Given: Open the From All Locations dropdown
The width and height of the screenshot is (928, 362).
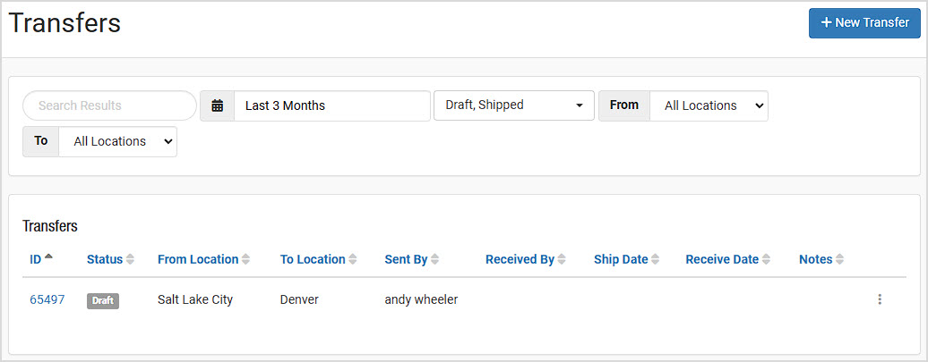Looking at the screenshot, I should [x=709, y=105].
